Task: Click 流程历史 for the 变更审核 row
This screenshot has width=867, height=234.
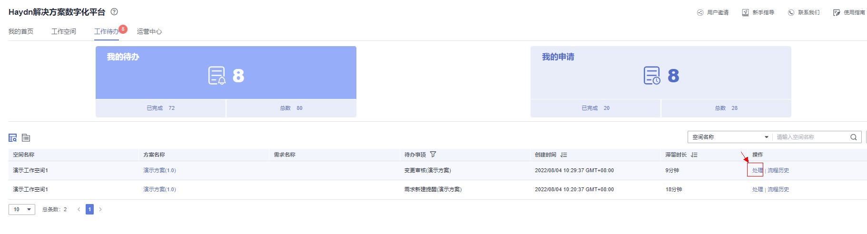Action: click(x=778, y=170)
